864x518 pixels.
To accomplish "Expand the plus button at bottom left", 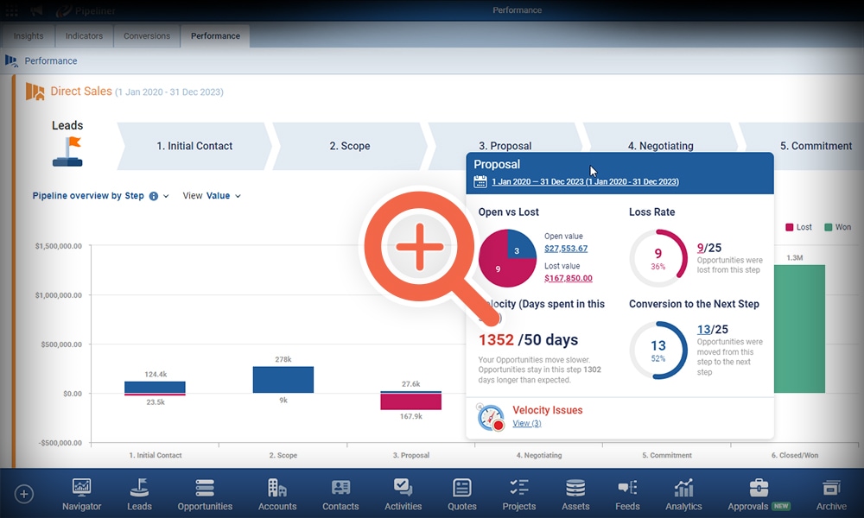I will [24, 493].
